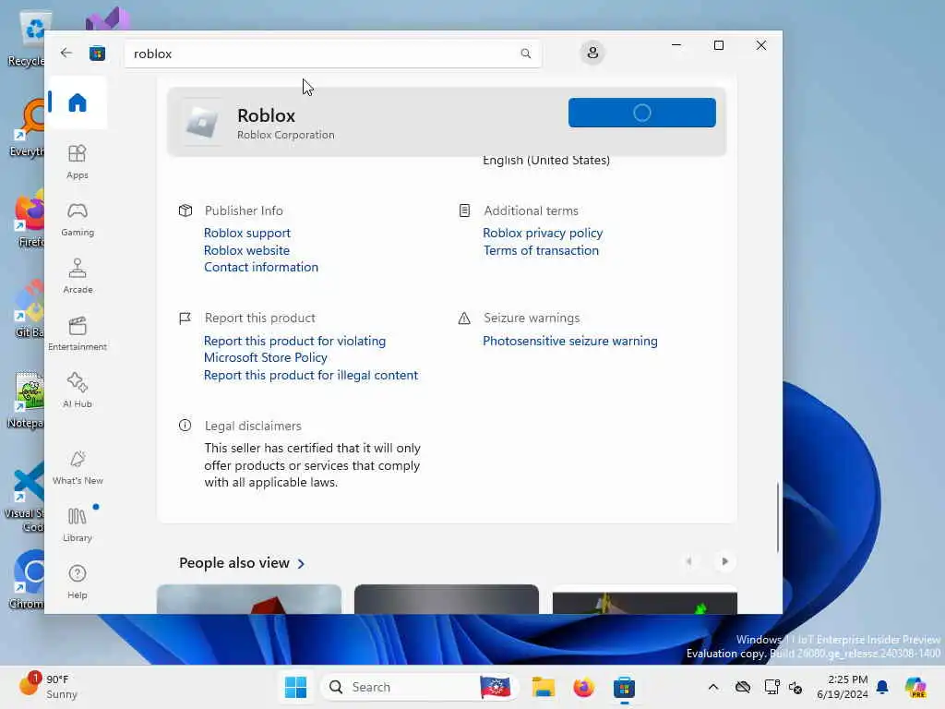Click the next arrow in People also view

(724, 561)
